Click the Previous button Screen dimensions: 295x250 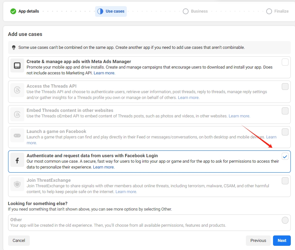pyautogui.click(x=258, y=241)
